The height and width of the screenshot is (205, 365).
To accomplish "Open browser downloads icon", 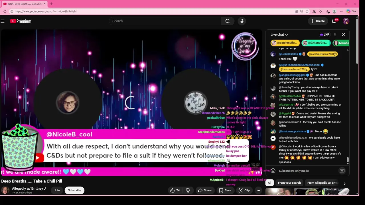I will coord(328,11).
